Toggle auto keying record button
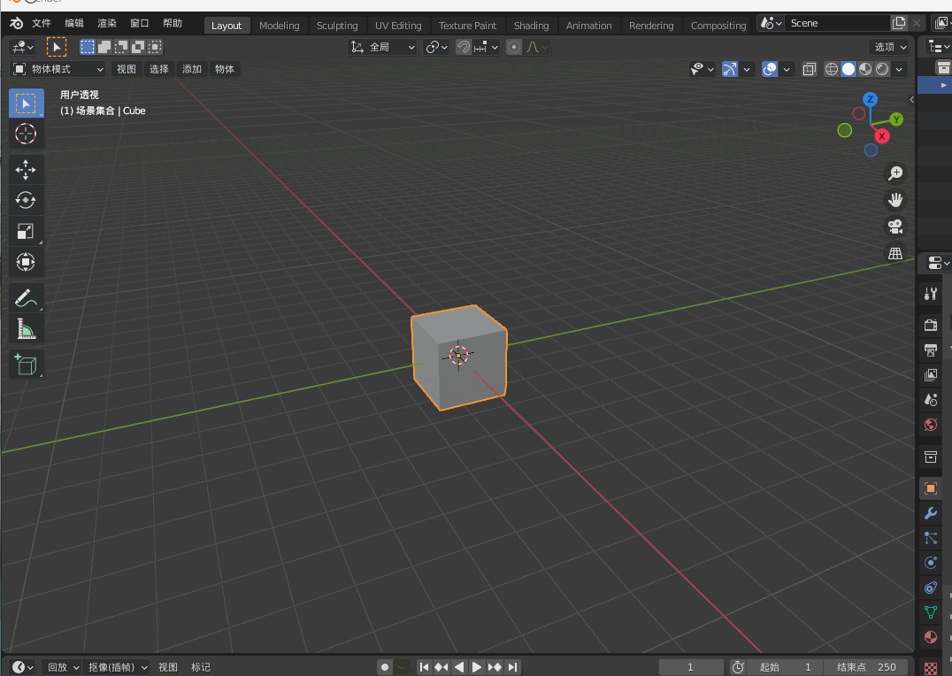This screenshot has width=952, height=676. tap(384, 667)
